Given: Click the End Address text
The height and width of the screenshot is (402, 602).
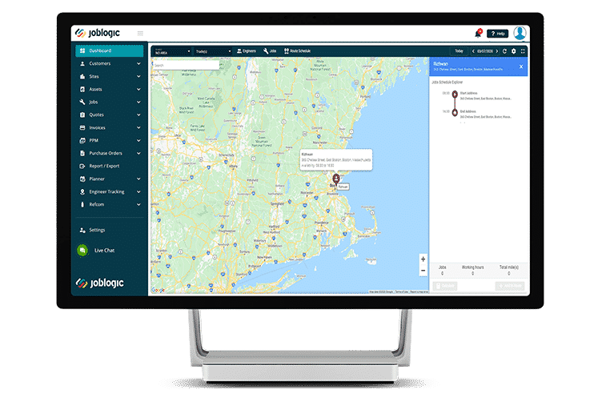Looking at the screenshot, I should pos(468,111).
